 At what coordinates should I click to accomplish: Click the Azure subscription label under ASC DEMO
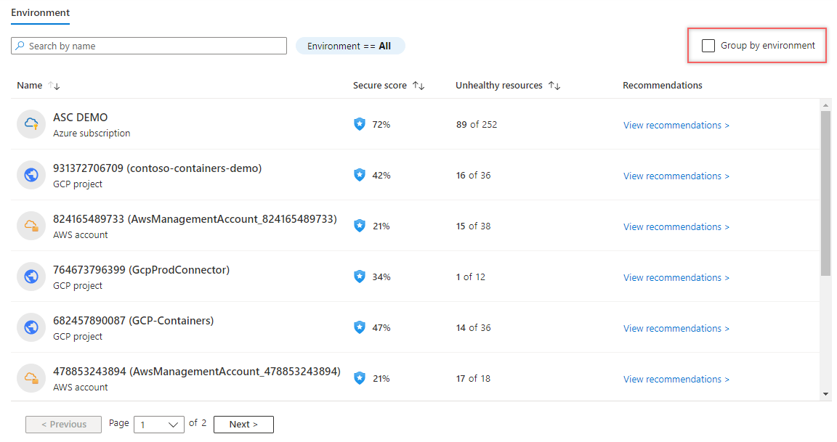[92, 134]
